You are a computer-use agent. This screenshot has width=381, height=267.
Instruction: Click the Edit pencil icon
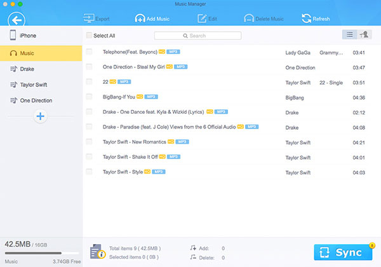click(x=202, y=18)
